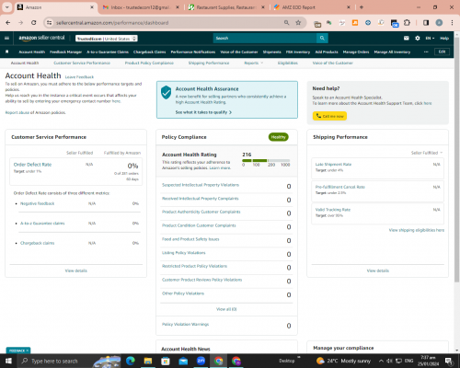460x368 pixels.
Task: Open Performance Notifications menu item
Action: [x=193, y=52]
